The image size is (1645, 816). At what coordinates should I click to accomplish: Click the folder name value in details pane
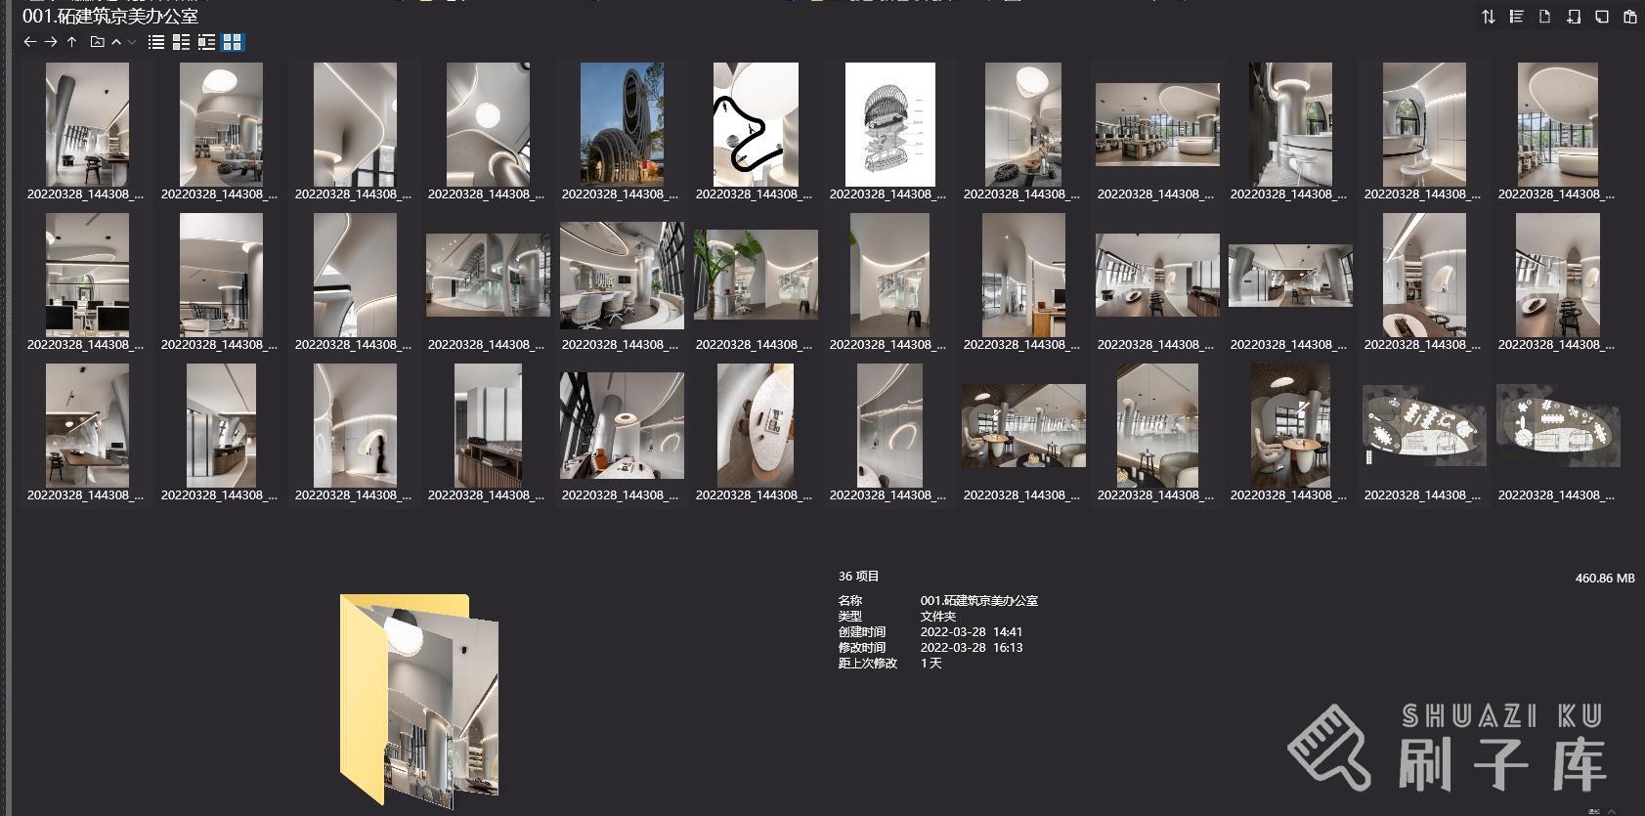(979, 601)
